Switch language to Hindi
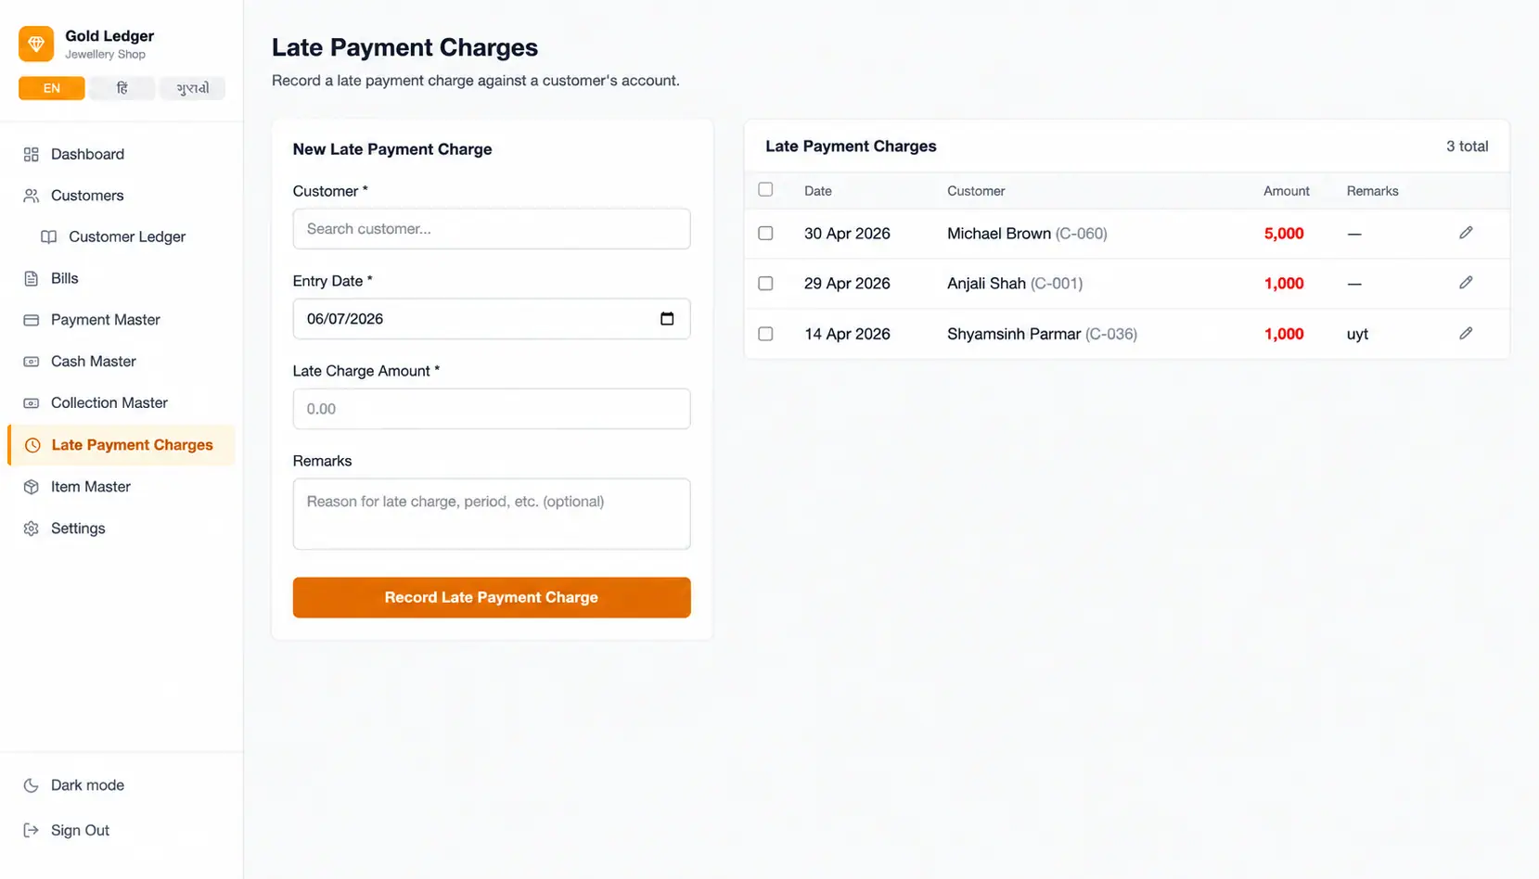1539x879 pixels. click(x=122, y=88)
